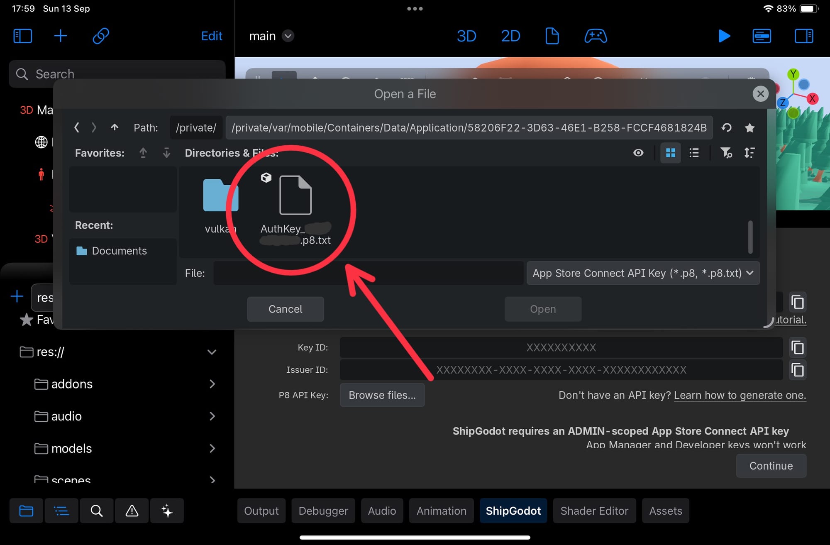This screenshot has height=545, width=830.
Task: Refresh the file list
Action: point(726,127)
